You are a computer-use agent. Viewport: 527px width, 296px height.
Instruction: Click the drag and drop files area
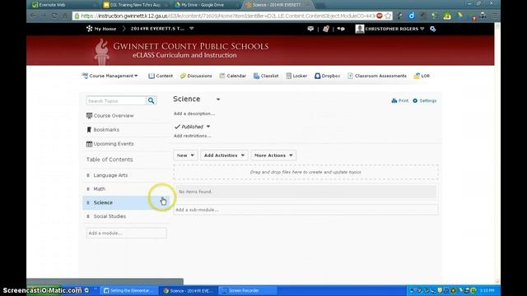point(305,172)
